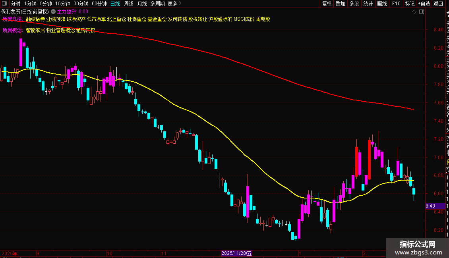Toggle the left side panel icon
This screenshot has height=258, width=449.
[x=4, y=4]
